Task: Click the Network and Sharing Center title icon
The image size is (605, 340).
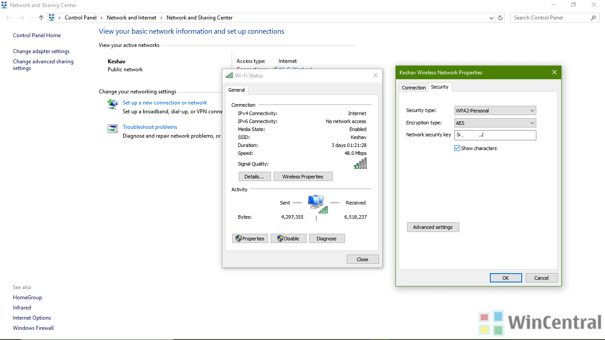Action: (4, 5)
